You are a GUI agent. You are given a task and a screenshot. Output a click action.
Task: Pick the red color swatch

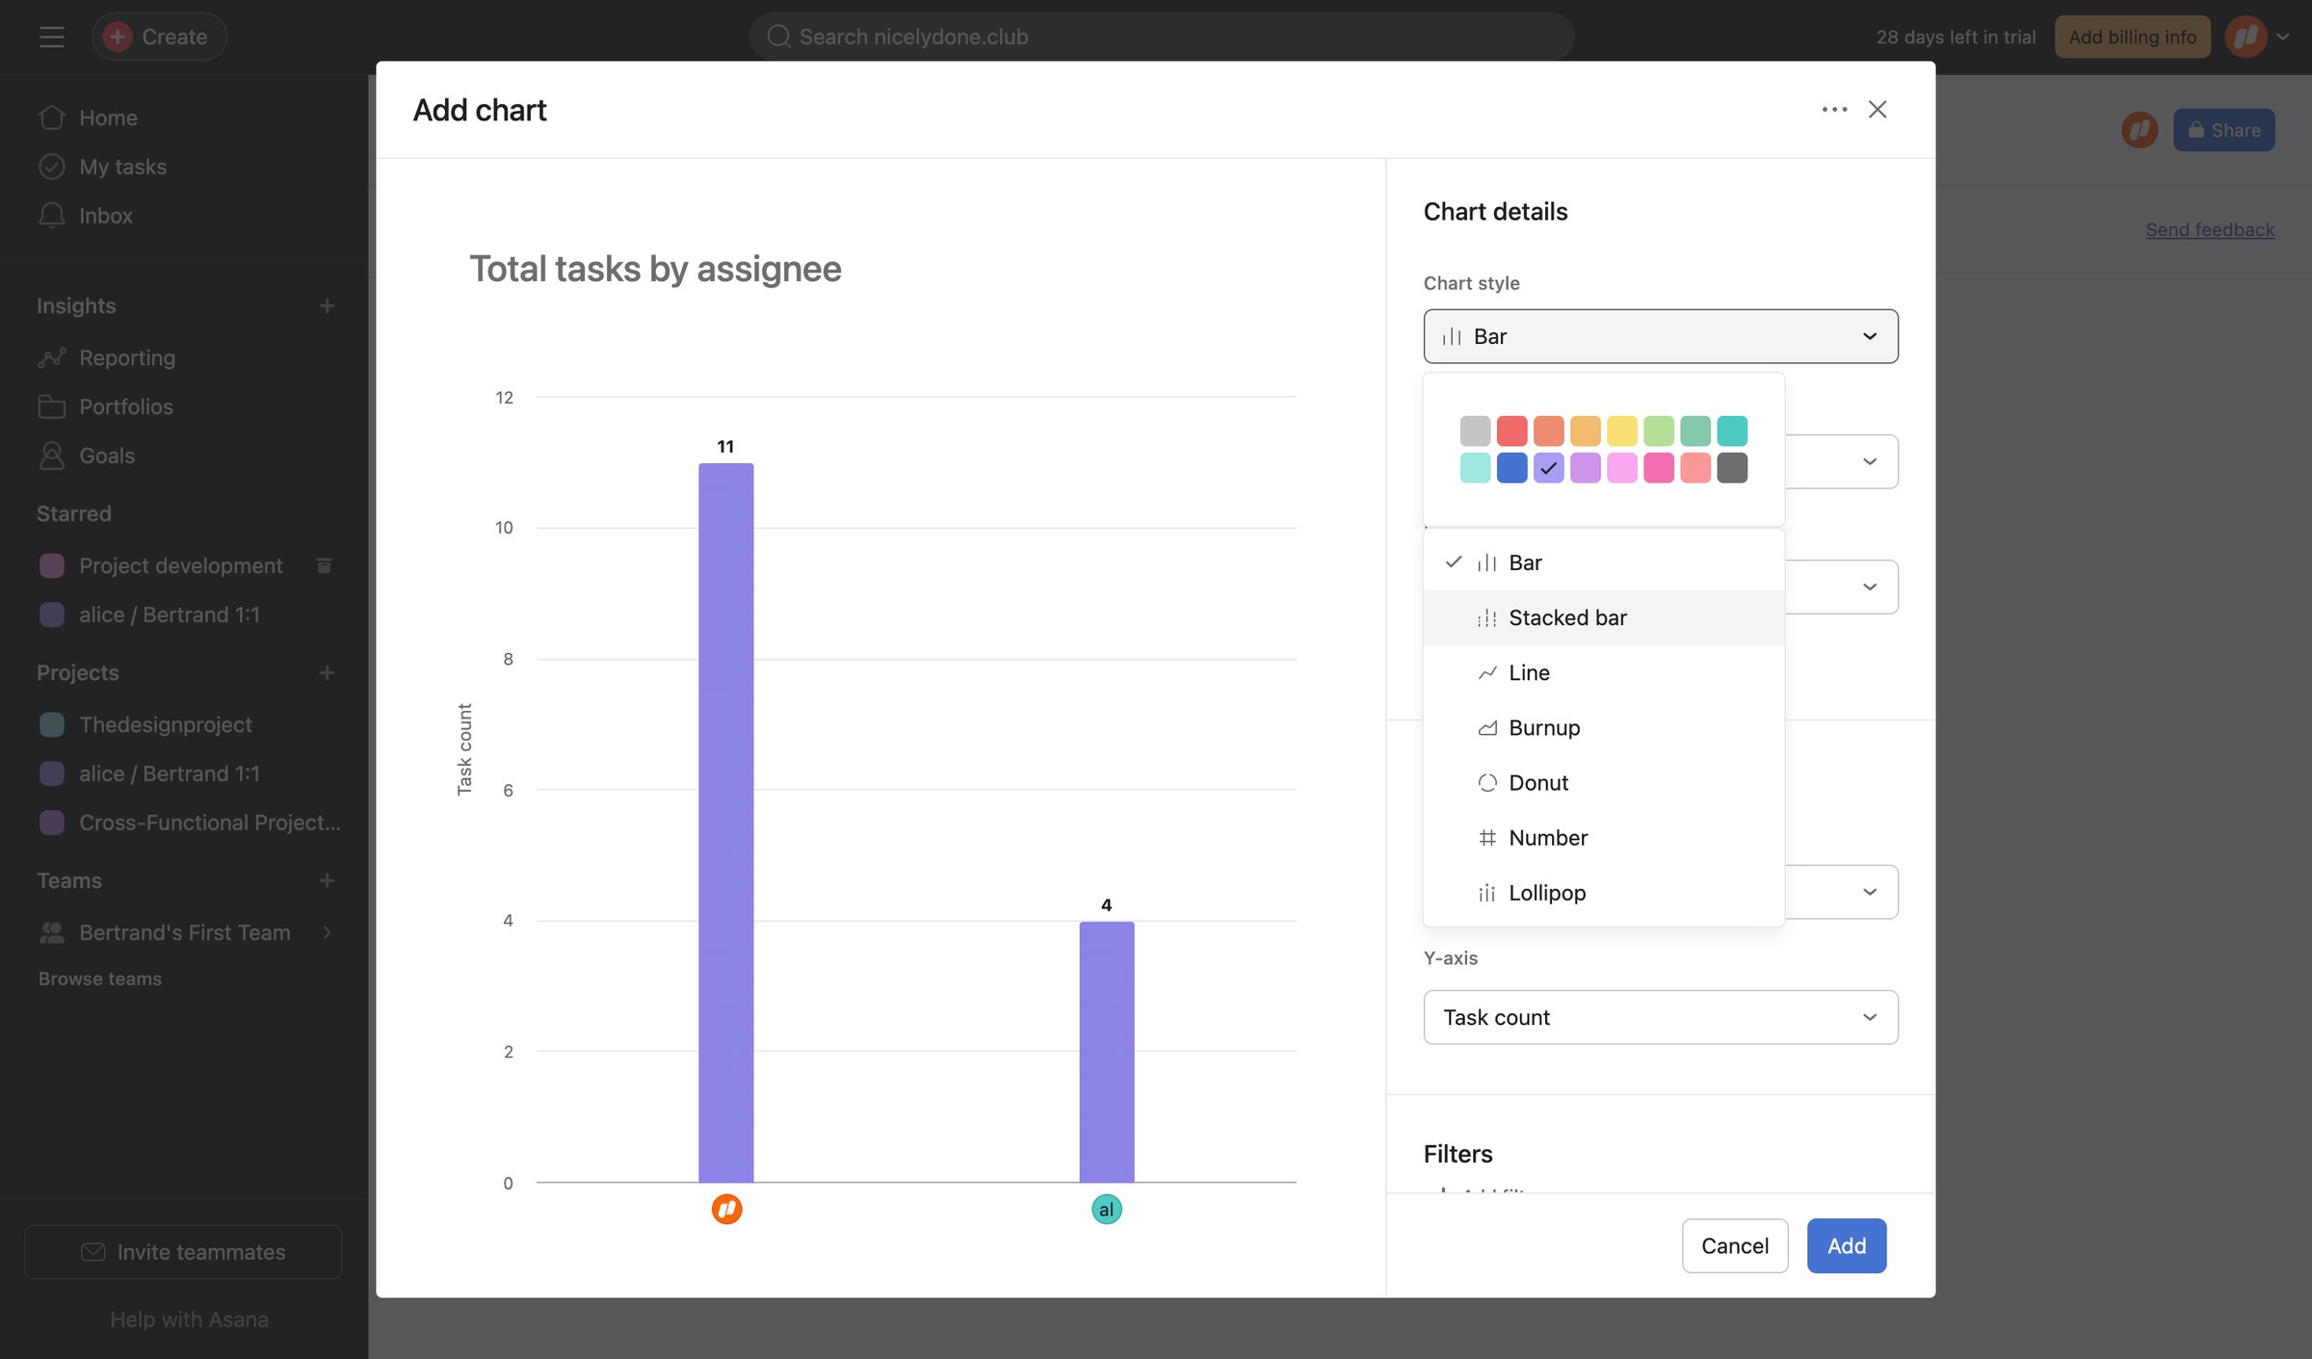[x=1511, y=431]
